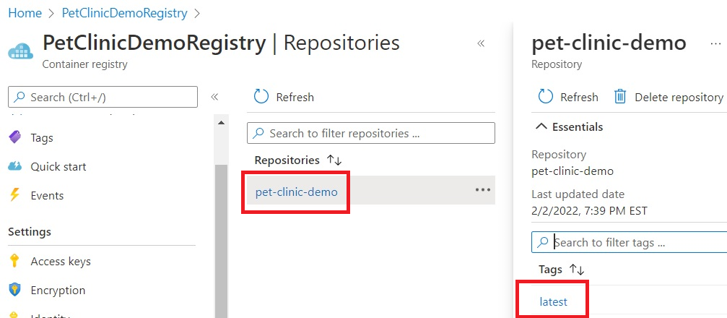727x318 pixels.
Task: Collapse the Repositories blade using the top chevron
Action: coord(481,43)
